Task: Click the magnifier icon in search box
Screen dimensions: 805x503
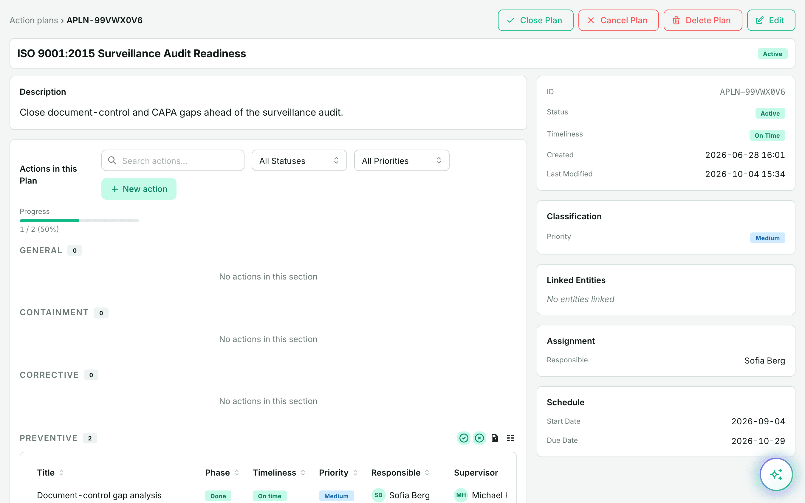Action: pyautogui.click(x=112, y=161)
